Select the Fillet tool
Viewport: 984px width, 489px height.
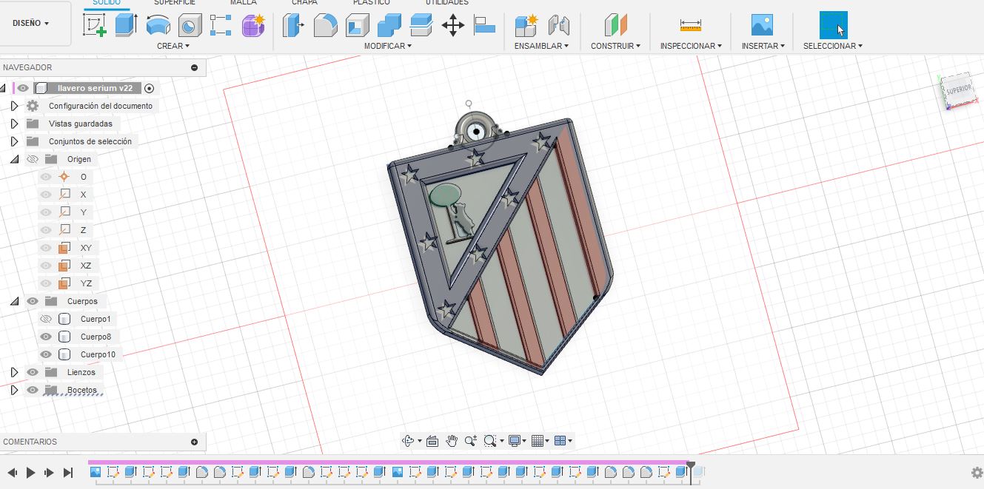click(x=326, y=26)
